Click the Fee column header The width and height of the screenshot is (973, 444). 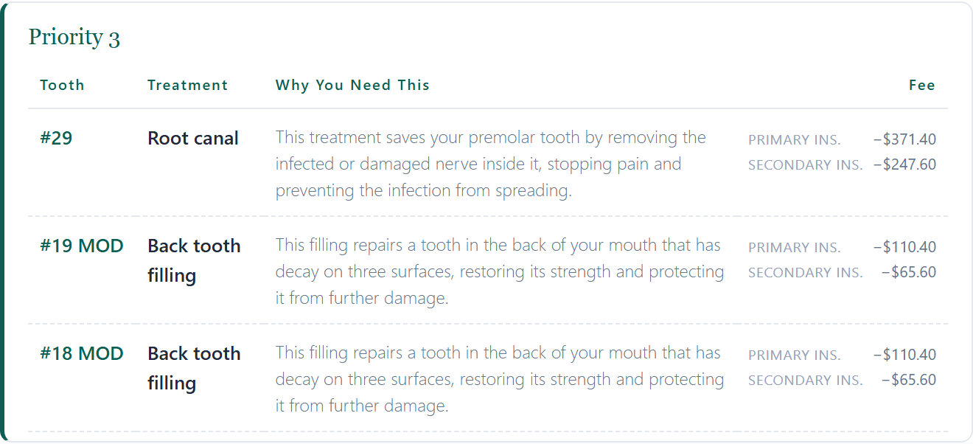[x=922, y=85]
